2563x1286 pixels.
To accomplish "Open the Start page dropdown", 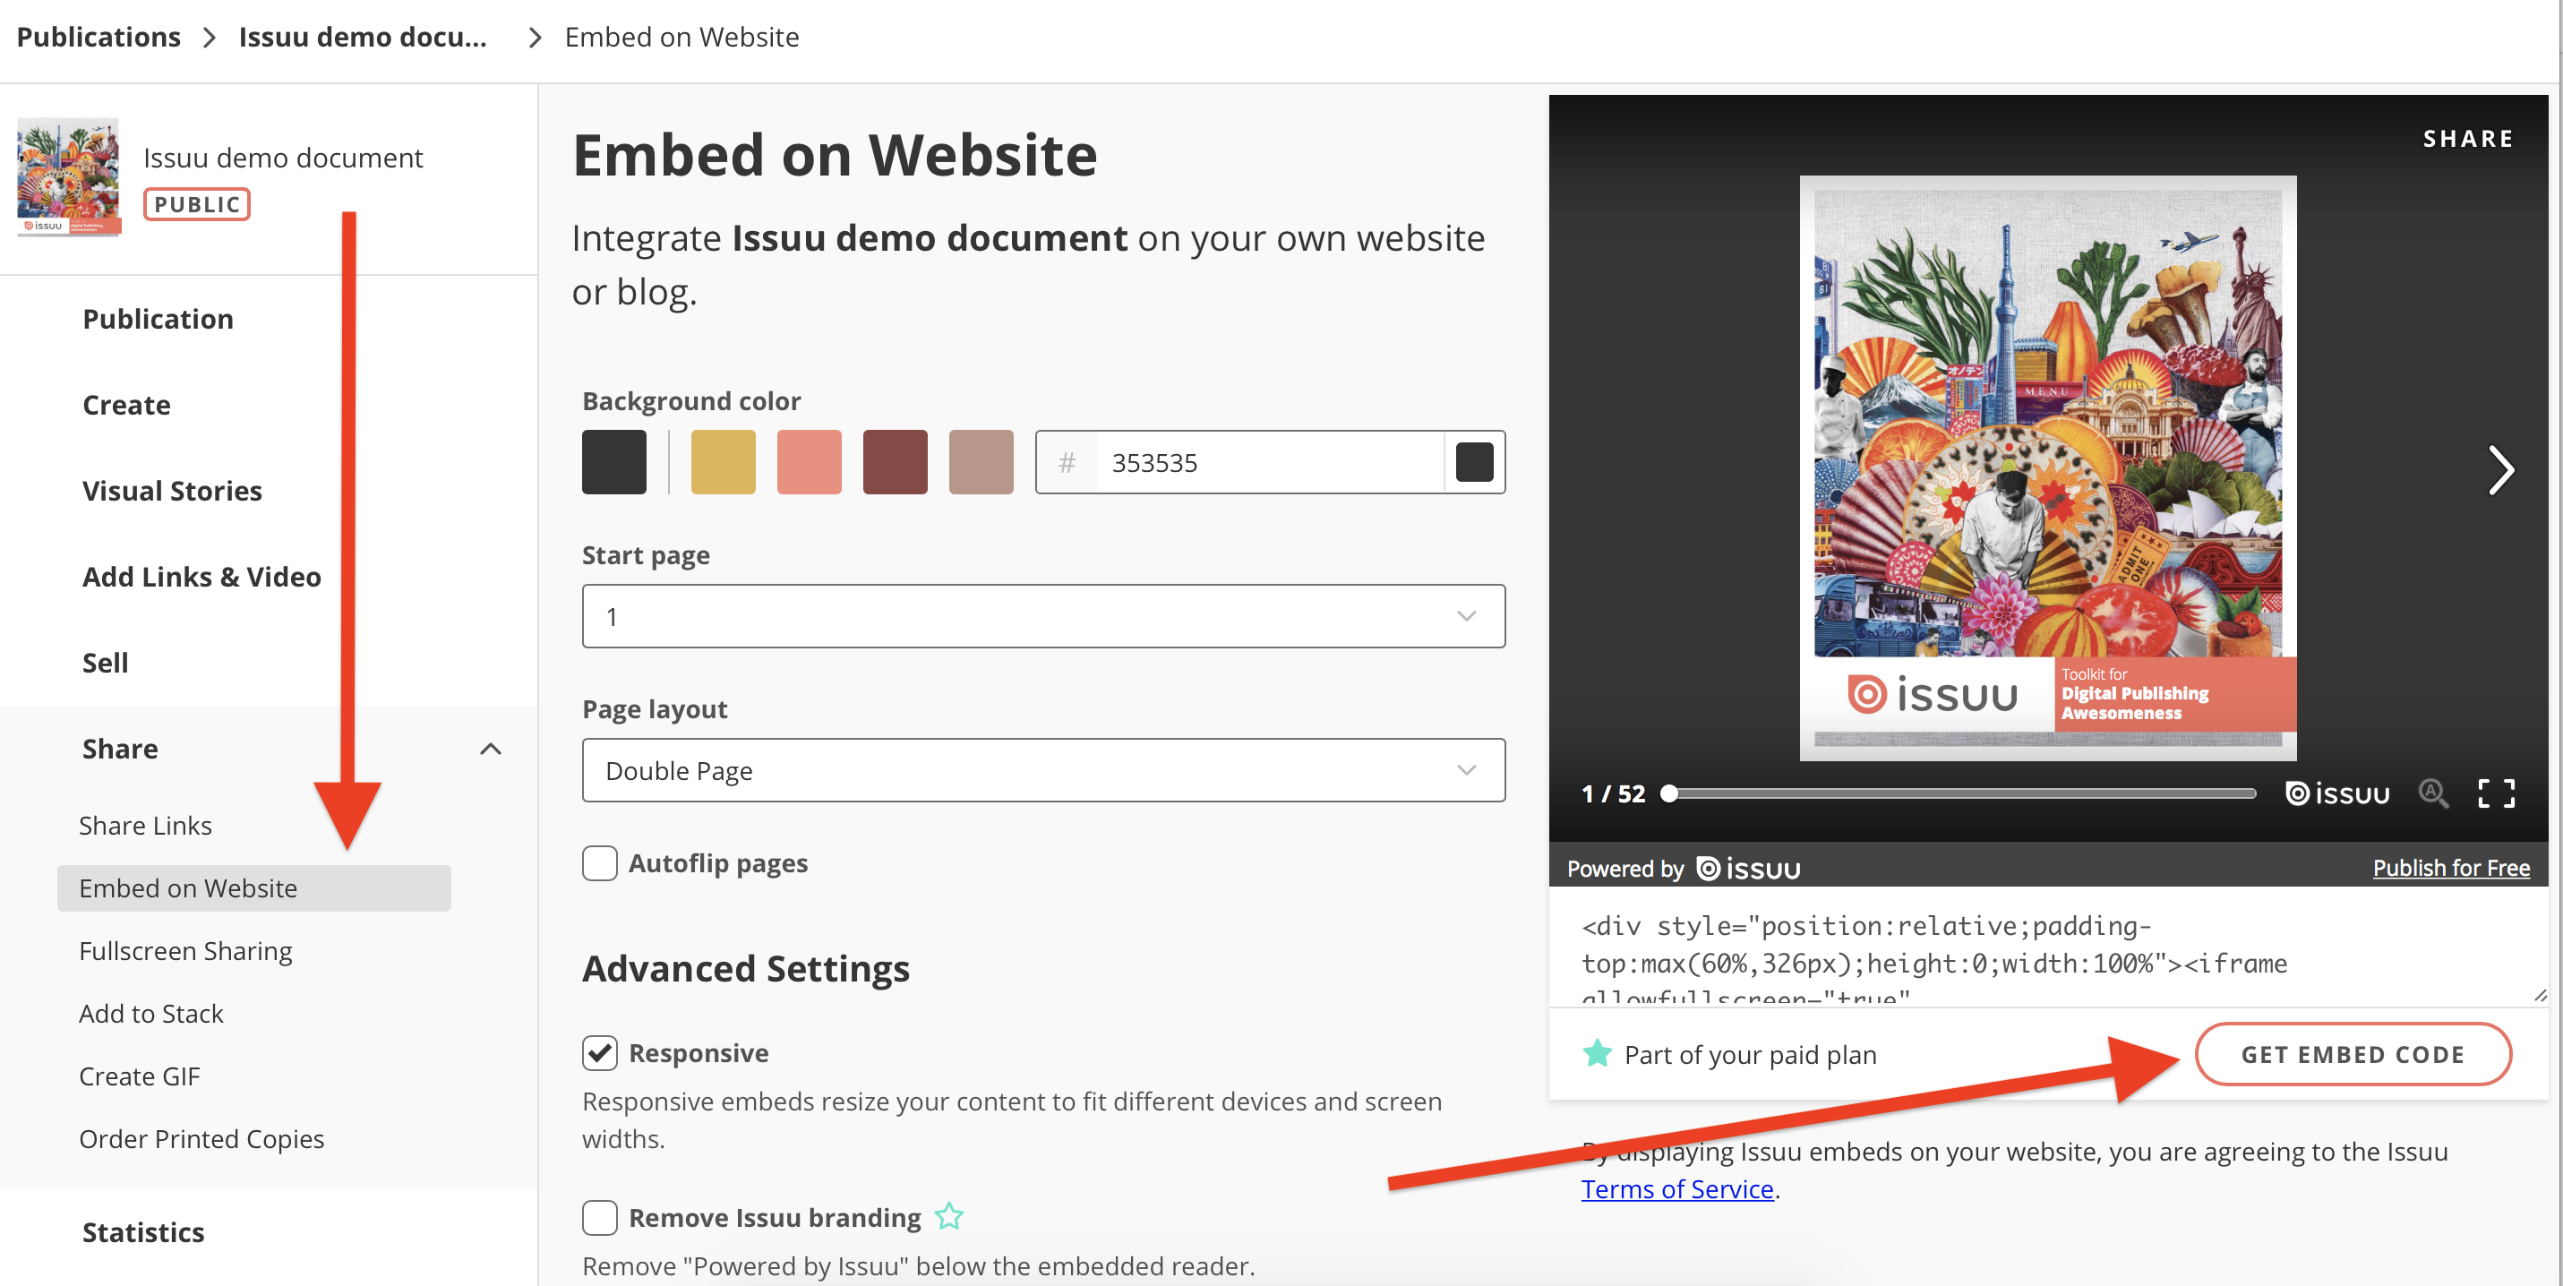I will pyautogui.click(x=1042, y=617).
